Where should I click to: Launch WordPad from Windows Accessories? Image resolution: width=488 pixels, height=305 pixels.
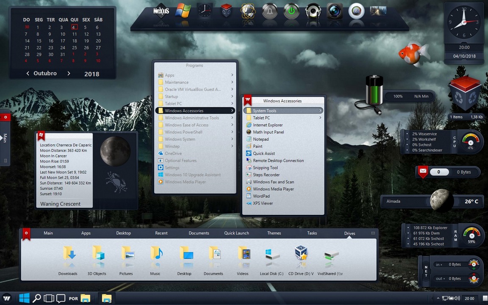(283, 196)
